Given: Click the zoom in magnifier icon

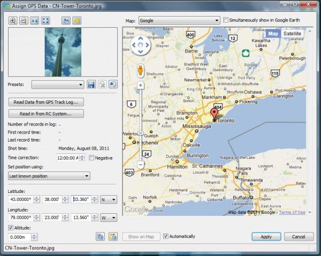Looking at the screenshot, I should (x=13, y=20).
